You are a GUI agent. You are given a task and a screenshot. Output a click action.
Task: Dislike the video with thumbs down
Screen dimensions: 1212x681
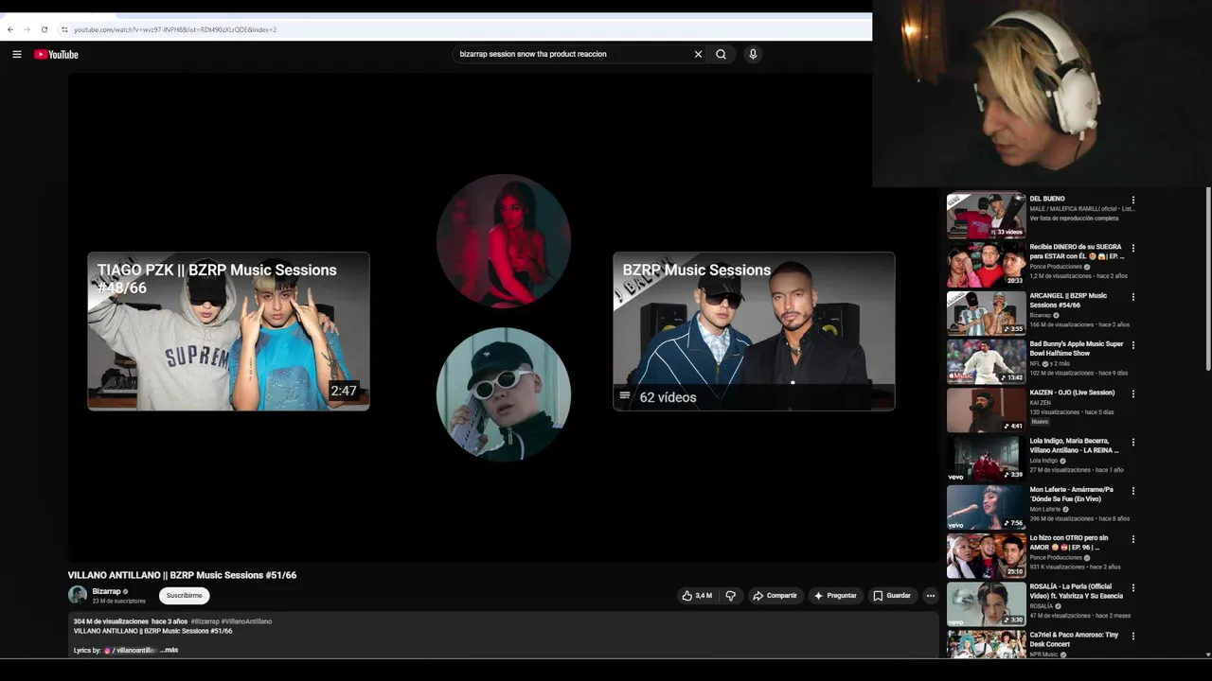click(730, 596)
